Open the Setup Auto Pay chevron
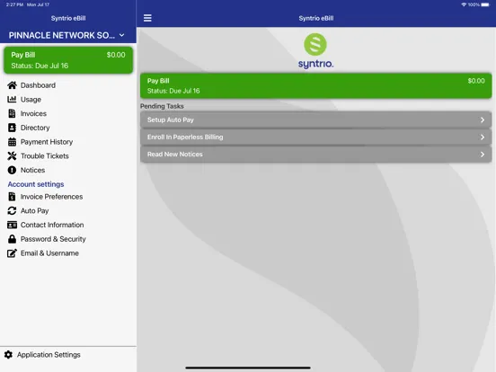Screen dimensions: 496x372 click(483, 120)
